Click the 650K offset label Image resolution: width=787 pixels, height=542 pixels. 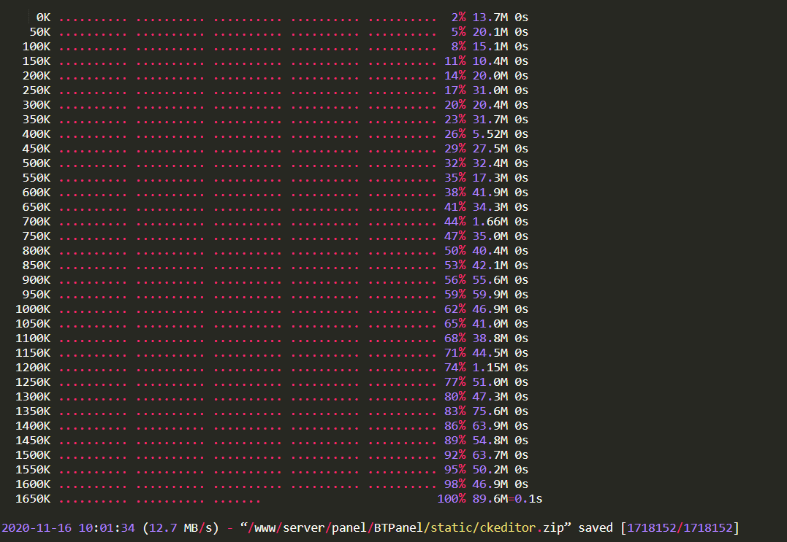[36, 207]
